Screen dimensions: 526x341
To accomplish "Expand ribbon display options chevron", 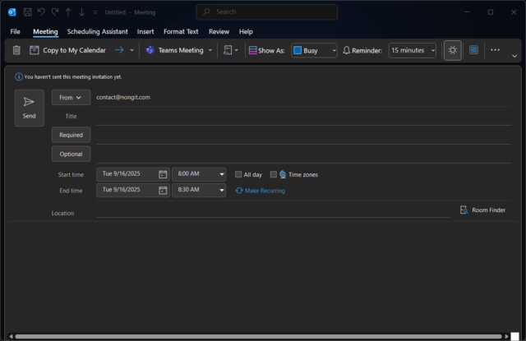I will [x=514, y=56].
